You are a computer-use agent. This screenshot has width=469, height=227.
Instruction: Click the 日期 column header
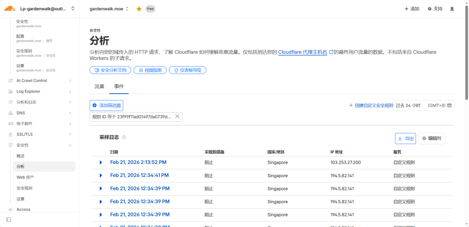point(114,152)
